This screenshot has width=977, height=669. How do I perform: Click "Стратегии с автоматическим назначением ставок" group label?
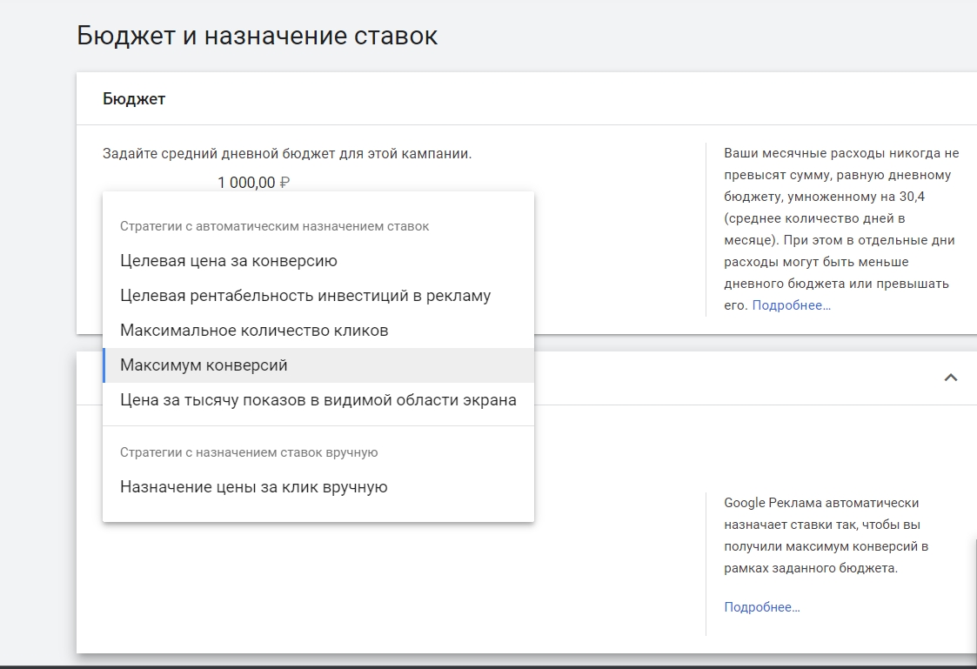pyautogui.click(x=274, y=226)
